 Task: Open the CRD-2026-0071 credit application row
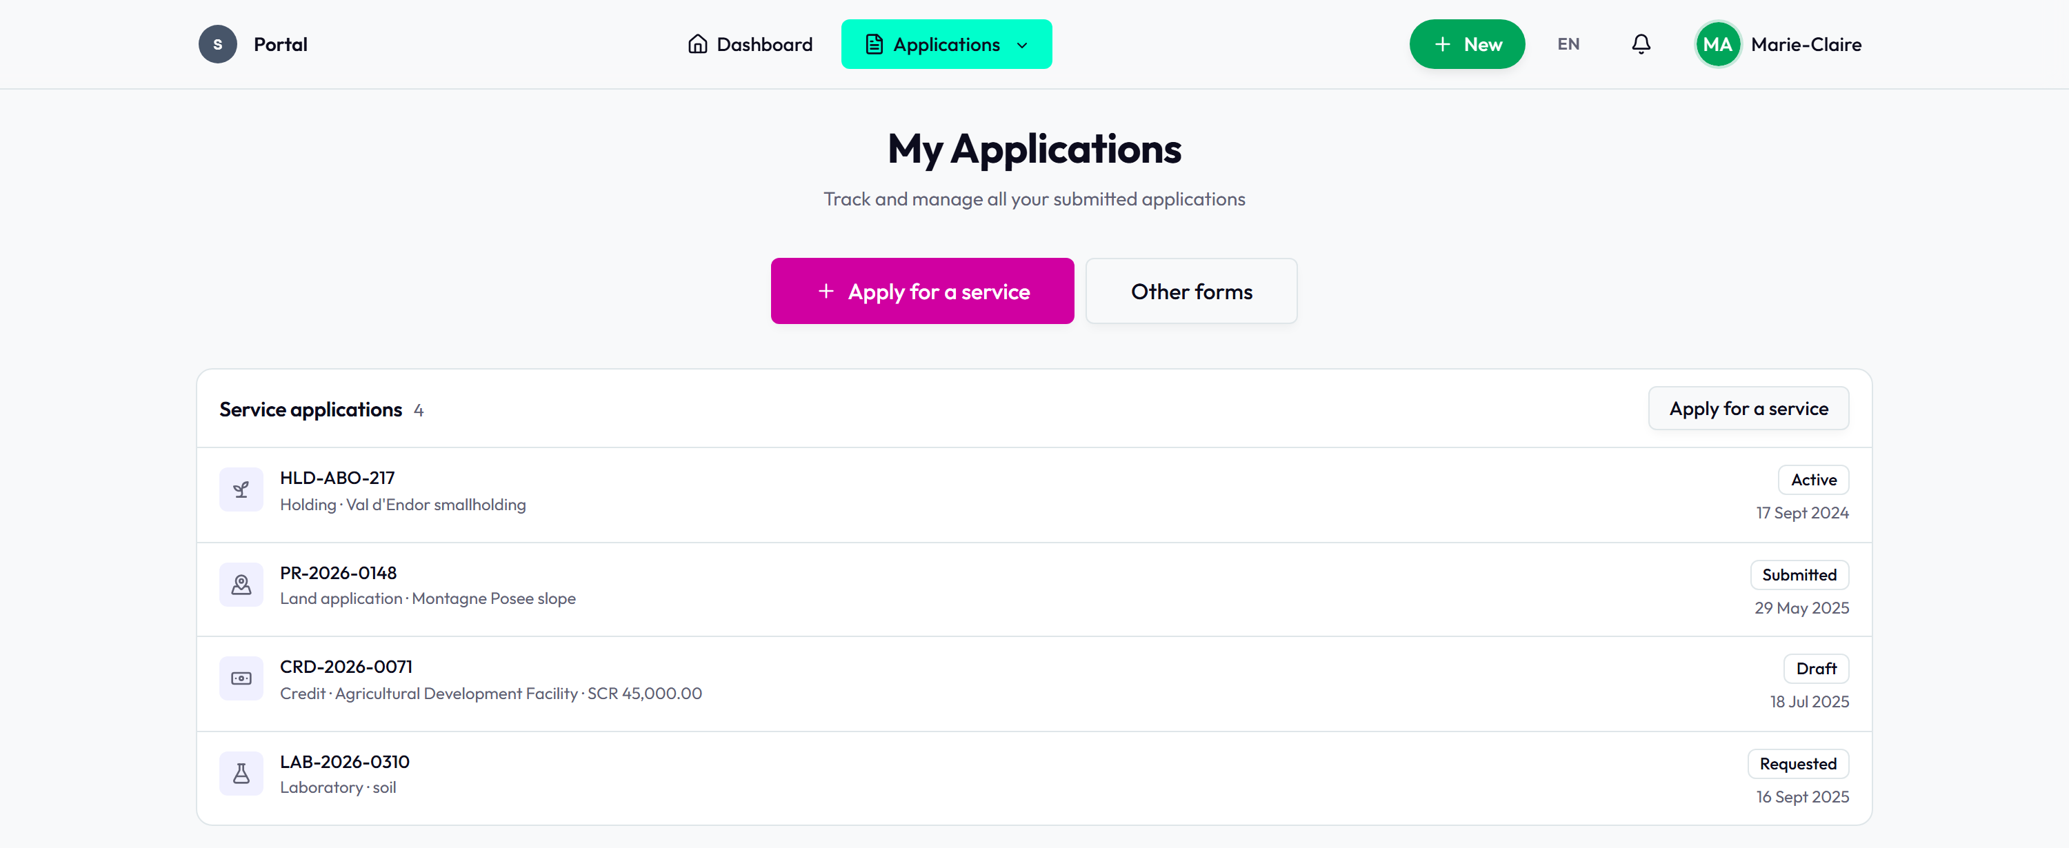pyautogui.click(x=1034, y=683)
